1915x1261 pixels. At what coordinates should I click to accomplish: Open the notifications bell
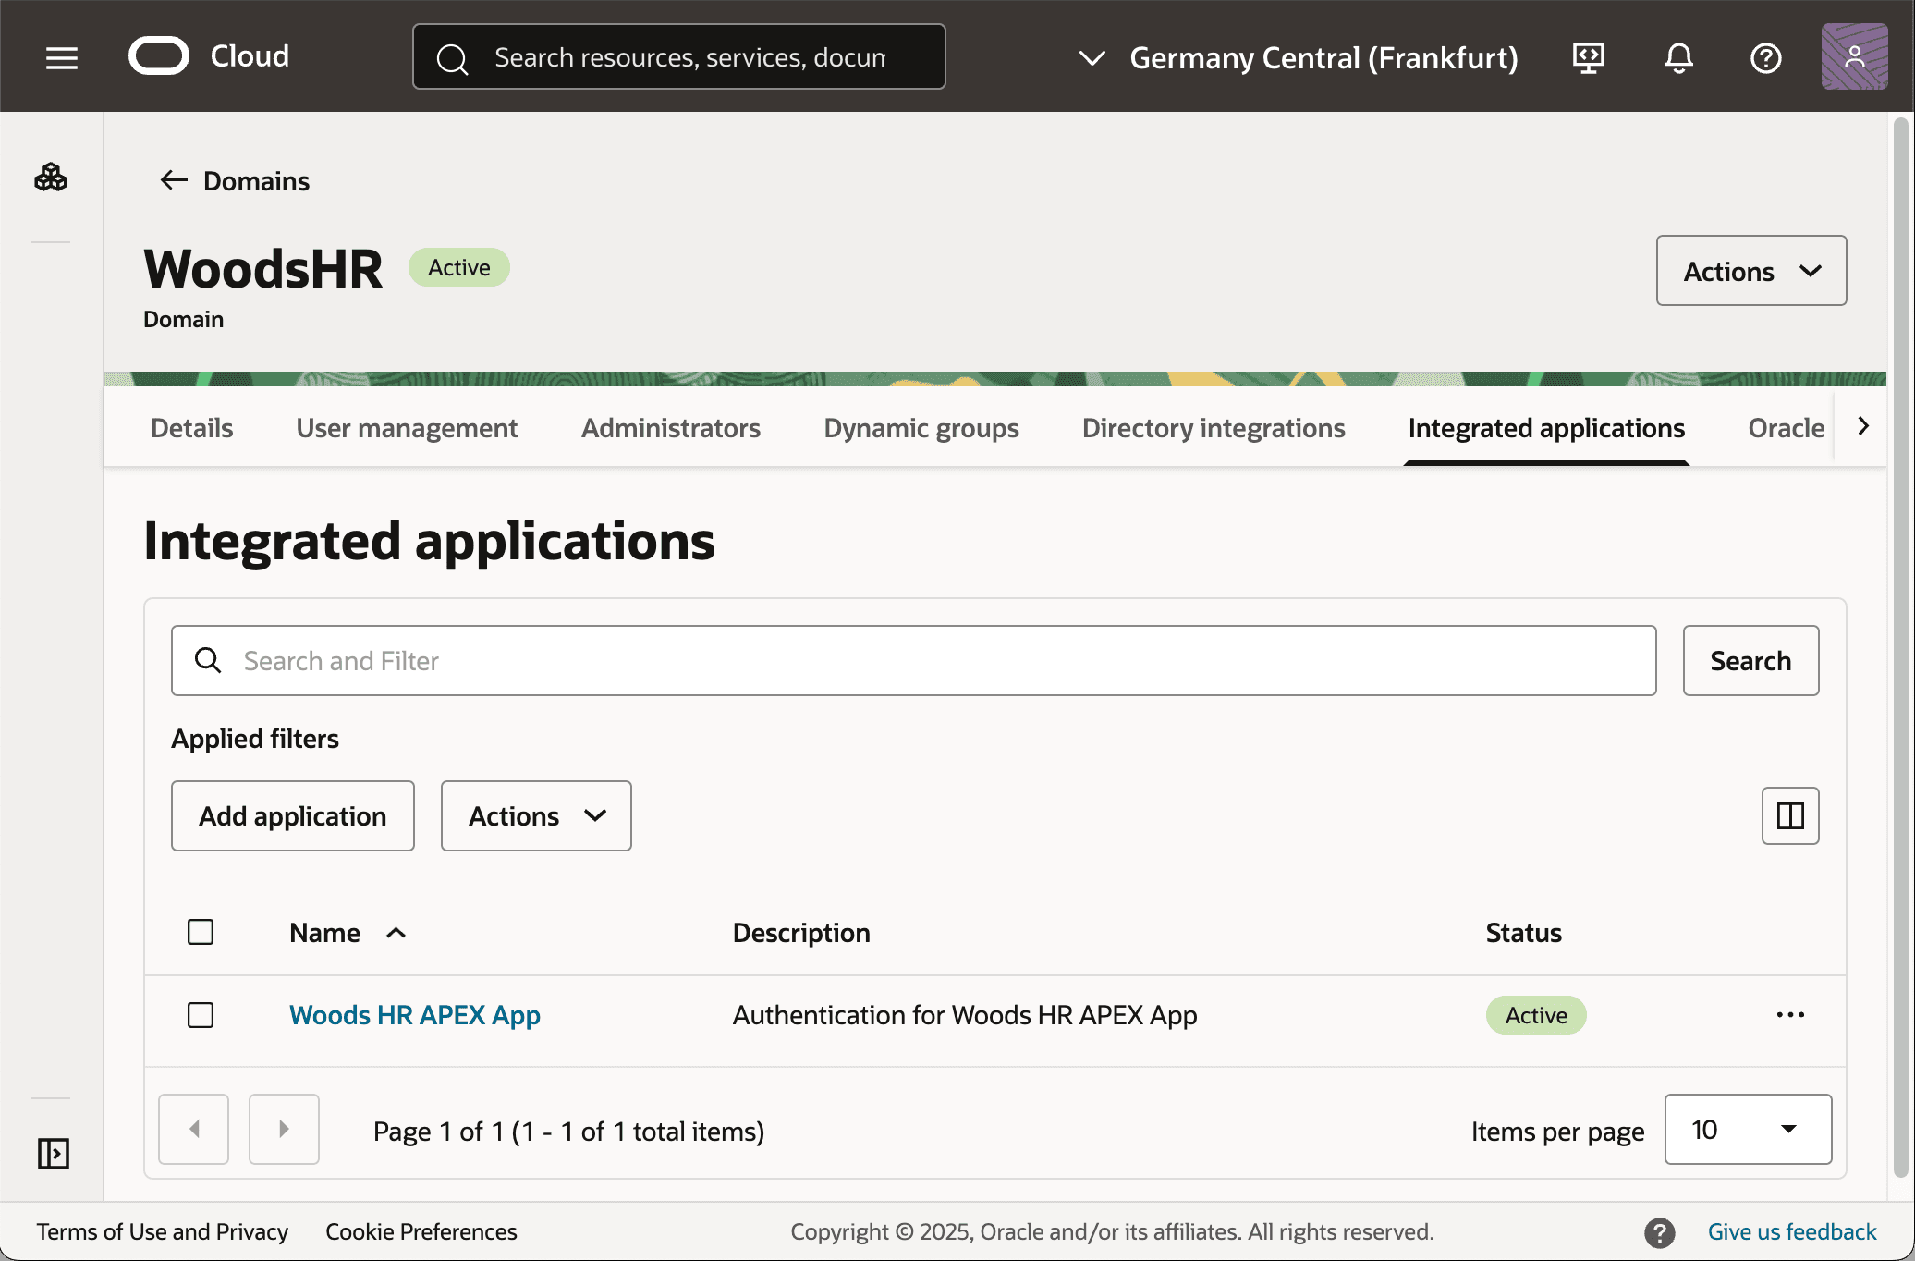pos(1678,58)
